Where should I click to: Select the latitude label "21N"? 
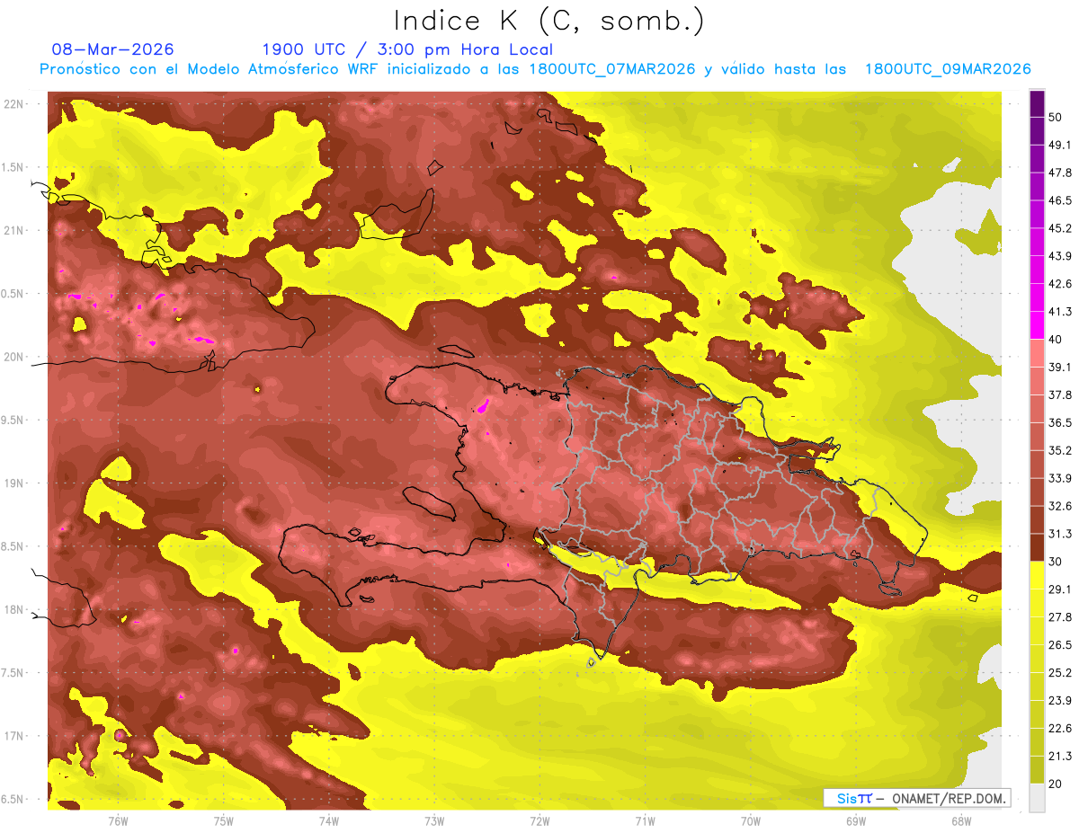(x=15, y=231)
